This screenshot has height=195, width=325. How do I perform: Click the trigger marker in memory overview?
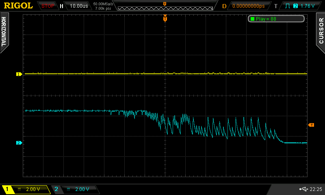[x=165, y=4]
